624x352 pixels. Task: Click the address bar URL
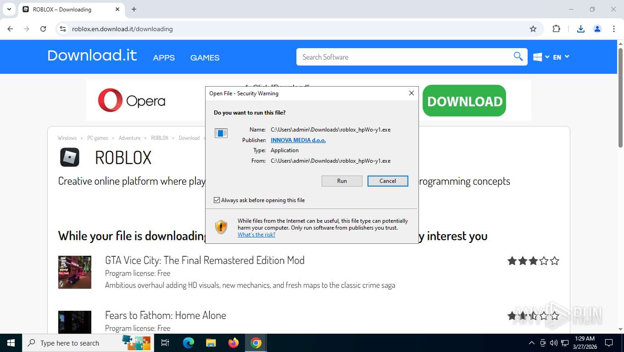click(x=123, y=29)
